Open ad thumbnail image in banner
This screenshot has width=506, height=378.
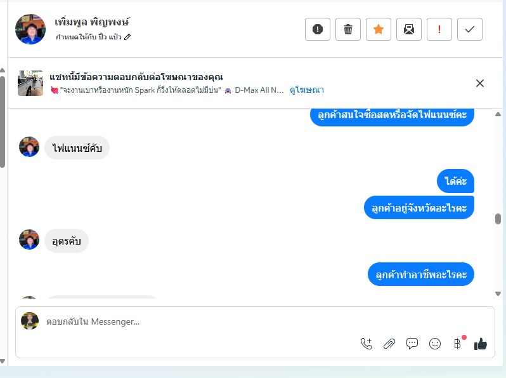30,83
